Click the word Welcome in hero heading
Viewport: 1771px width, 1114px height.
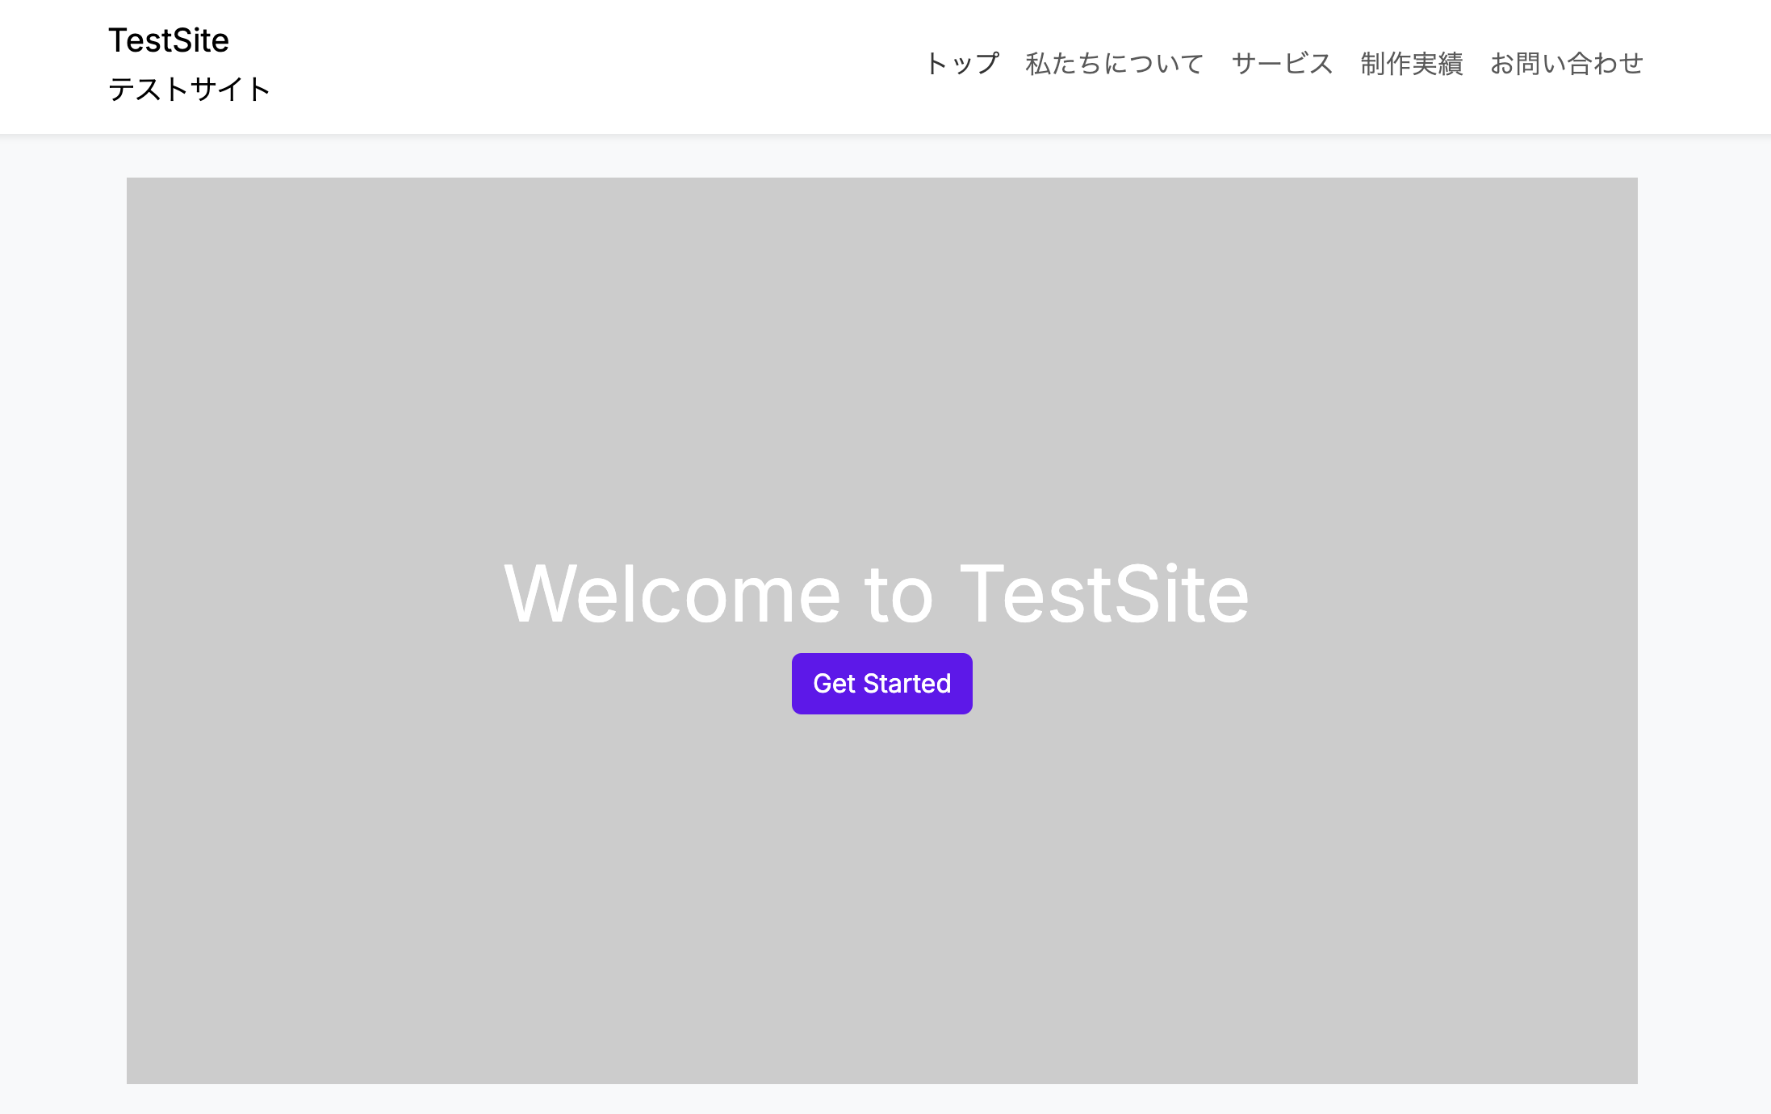pos(672,594)
